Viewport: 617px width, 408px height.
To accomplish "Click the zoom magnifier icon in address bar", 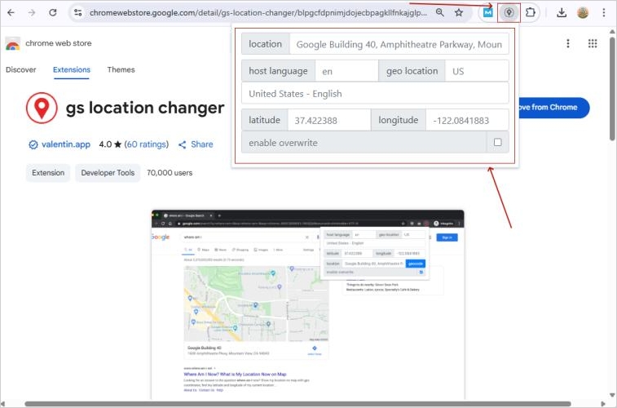I will pyautogui.click(x=440, y=13).
